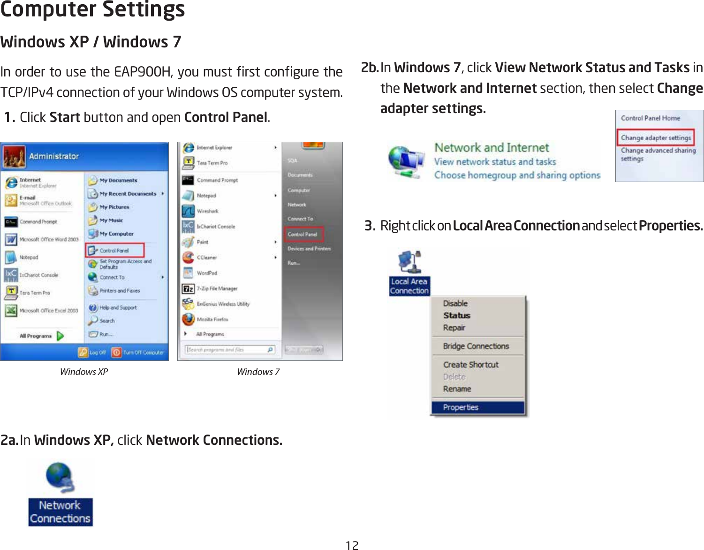Expand All Programs in Windows 7 menu

click(x=204, y=334)
